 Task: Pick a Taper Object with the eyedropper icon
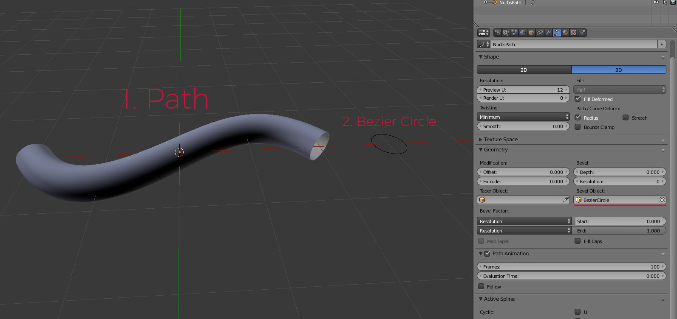[566, 200]
